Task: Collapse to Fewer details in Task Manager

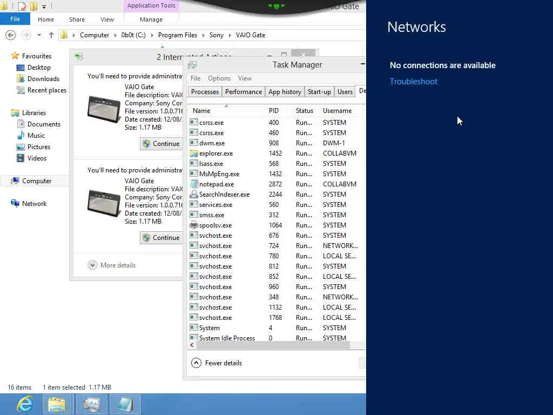Action: [x=217, y=363]
